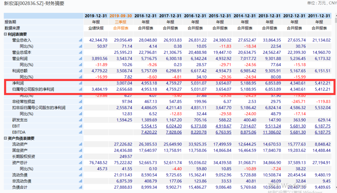Show chart for 非经常性损益 row
Image resolution: width=337 pixels, height=193 pixels.
81,102
